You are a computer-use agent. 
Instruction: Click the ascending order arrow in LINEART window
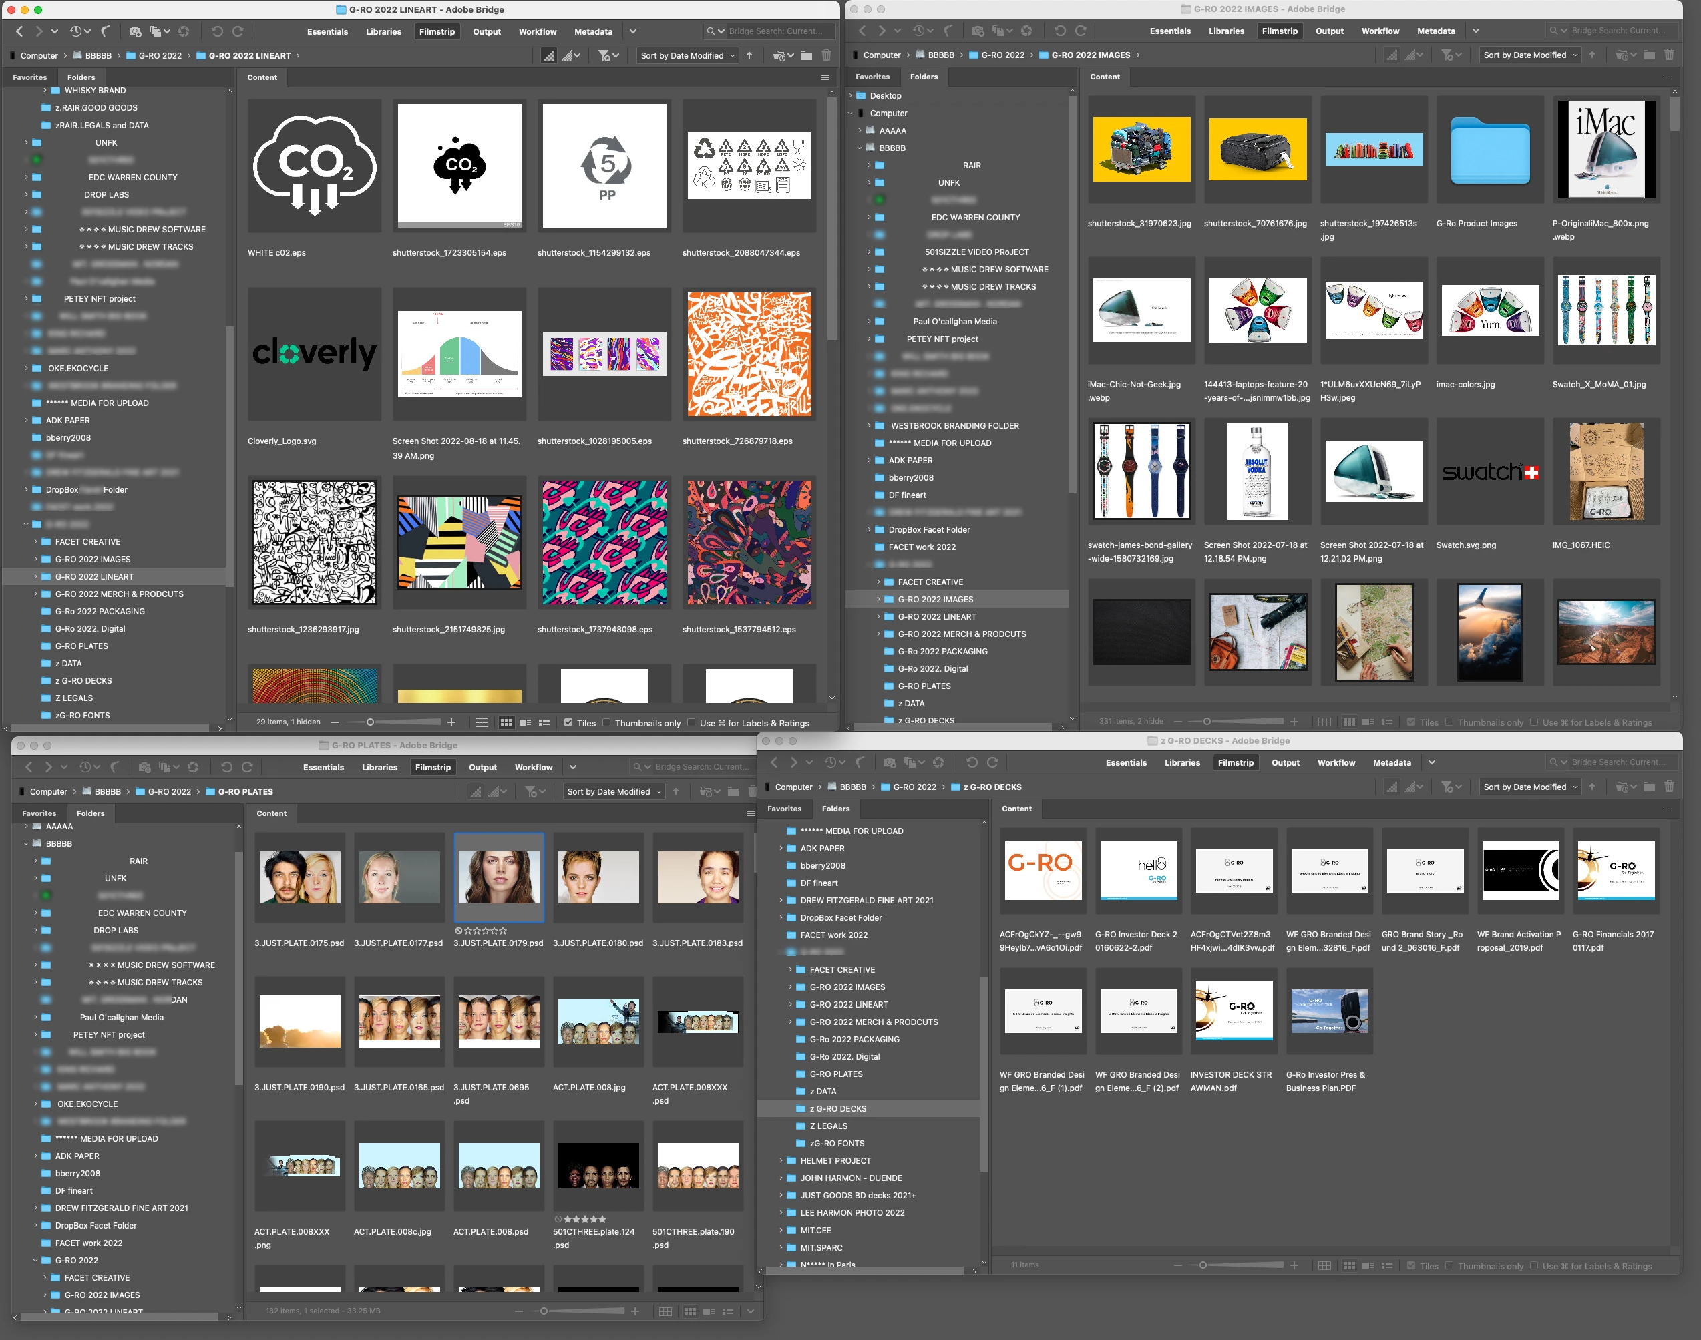[x=749, y=55]
